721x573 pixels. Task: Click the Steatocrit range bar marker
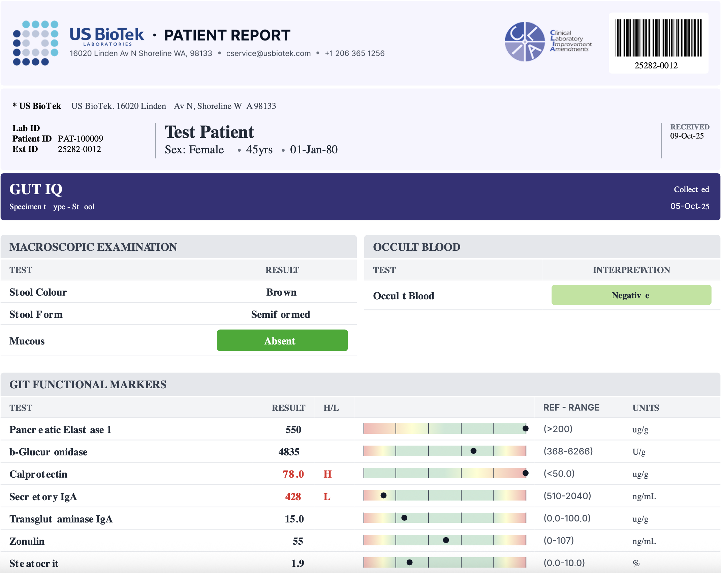coord(409,563)
